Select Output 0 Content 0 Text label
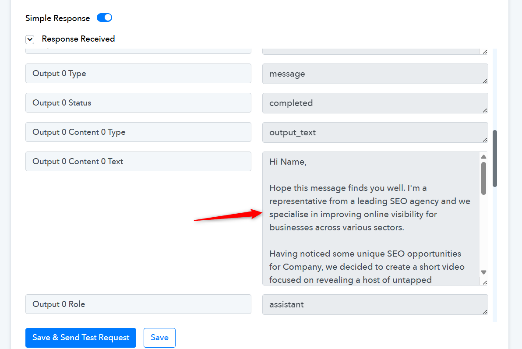Screen dimensions: 522x349 coord(138,162)
